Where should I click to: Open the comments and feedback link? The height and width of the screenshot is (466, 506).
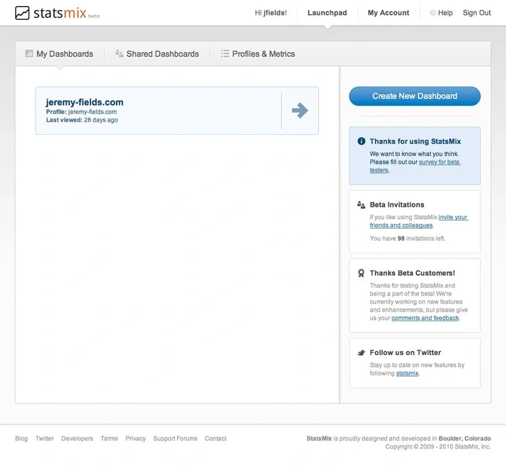[425, 318]
